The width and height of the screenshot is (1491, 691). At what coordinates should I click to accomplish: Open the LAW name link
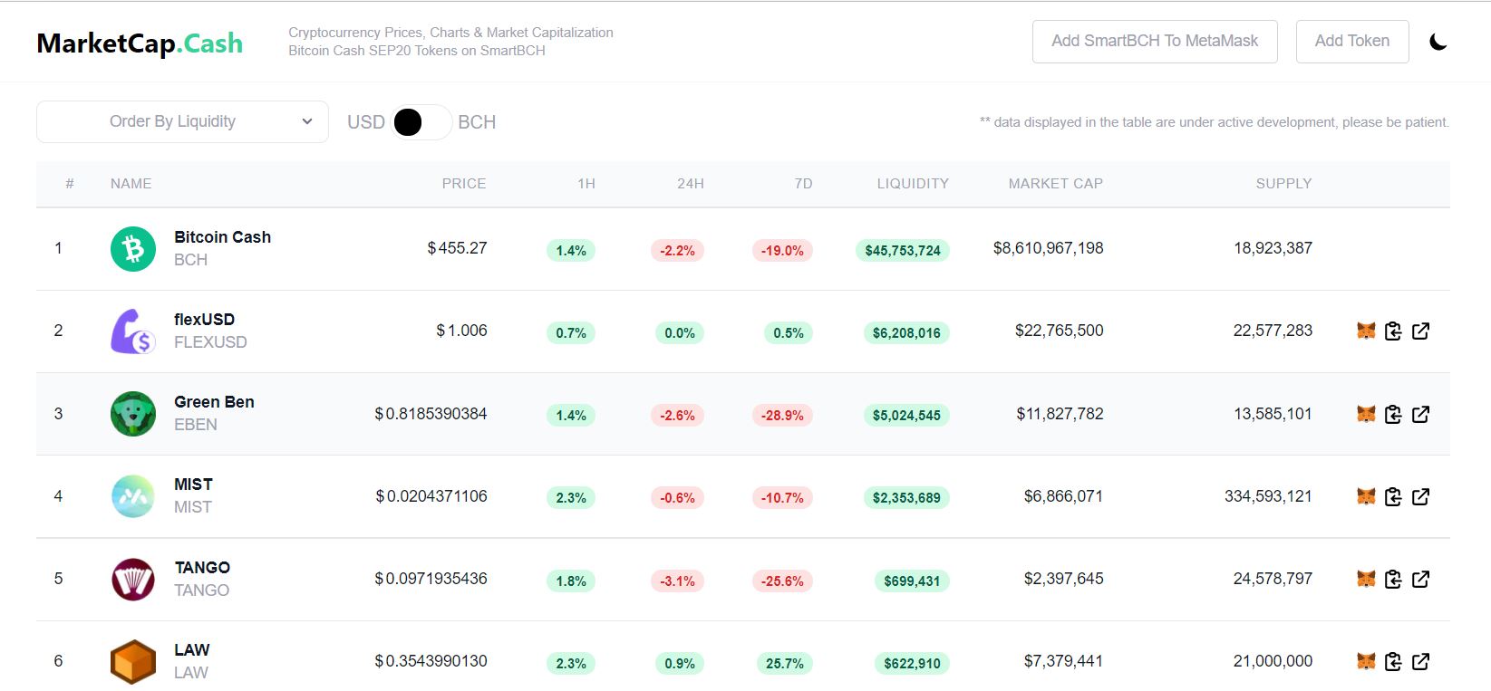point(191,650)
